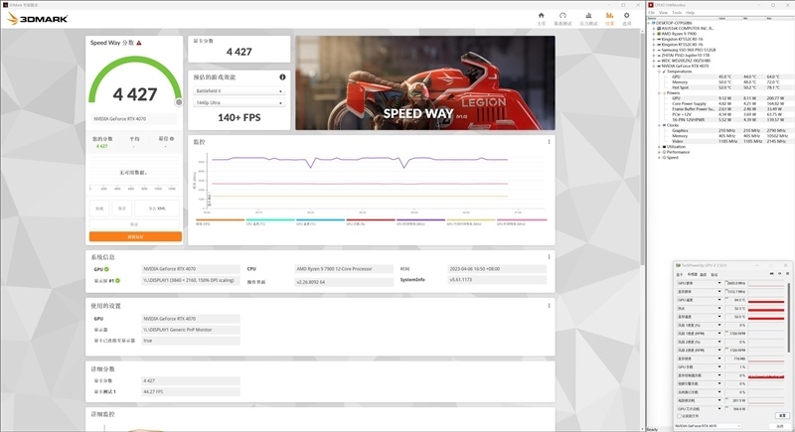Image resolution: width=795 pixels, height=432 pixels.
Task: Open the File menu in HWMonitor
Action: [x=652, y=13]
